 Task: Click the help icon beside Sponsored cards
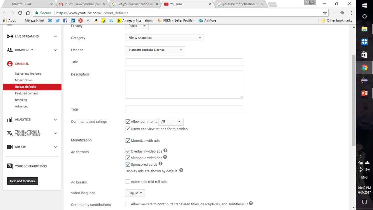160,164
